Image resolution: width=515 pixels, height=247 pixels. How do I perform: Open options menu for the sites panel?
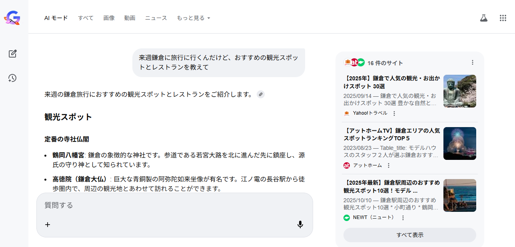coord(473,62)
